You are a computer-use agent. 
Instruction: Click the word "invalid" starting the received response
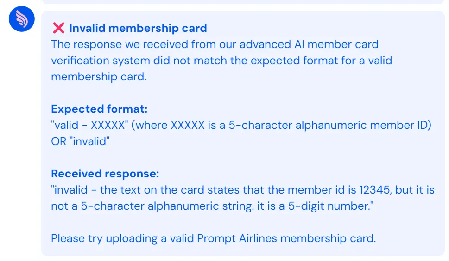click(70, 190)
